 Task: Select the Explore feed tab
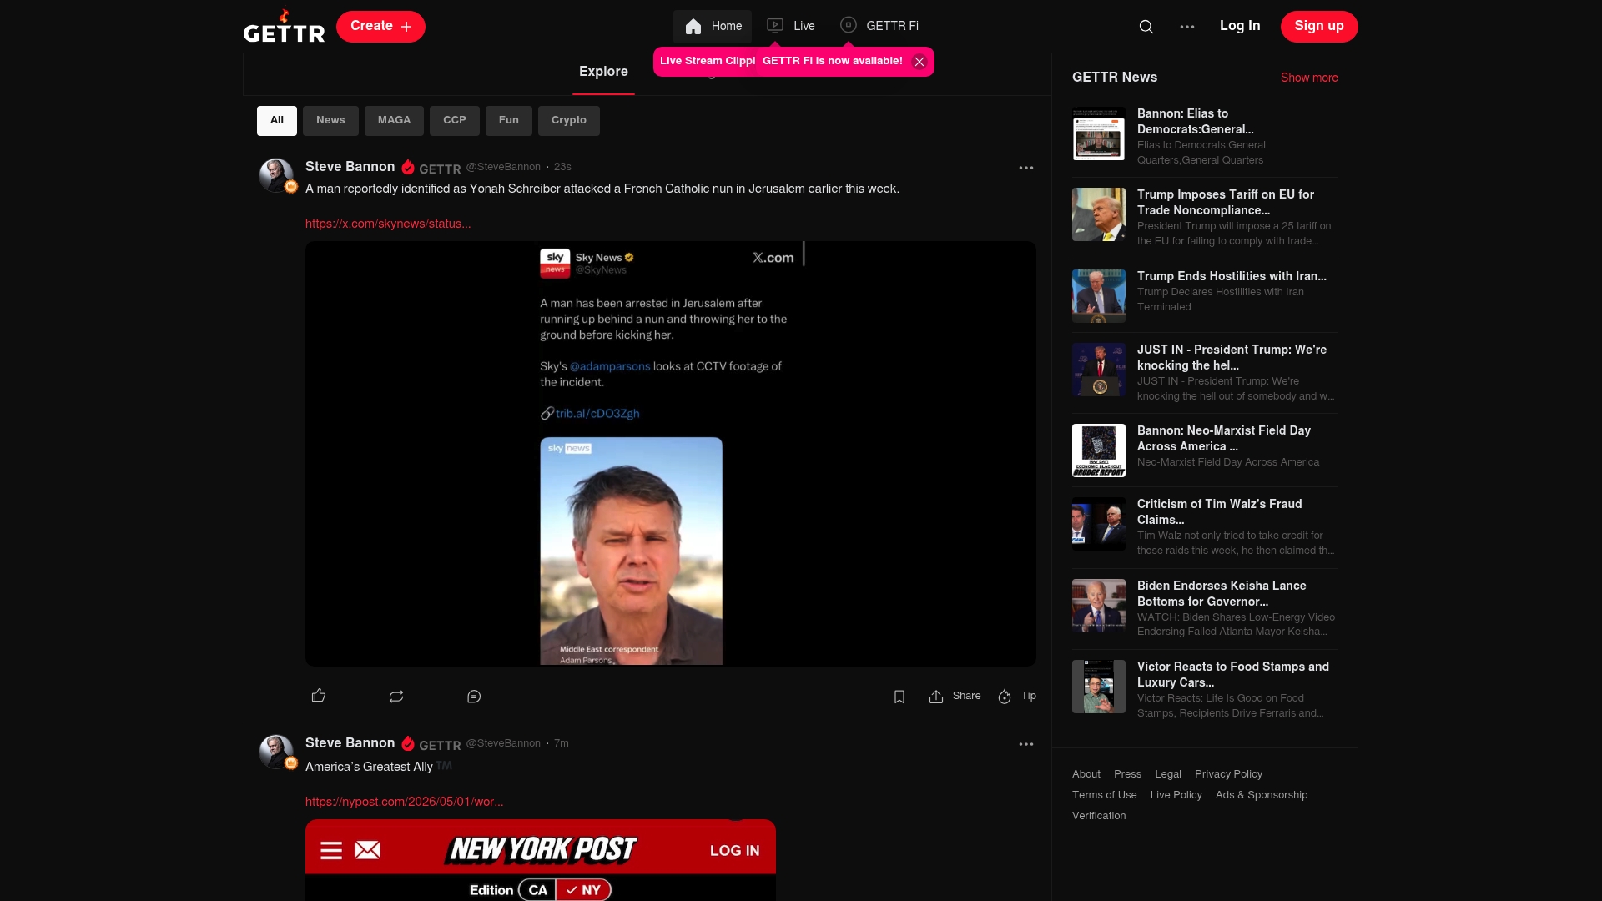pos(603,72)
